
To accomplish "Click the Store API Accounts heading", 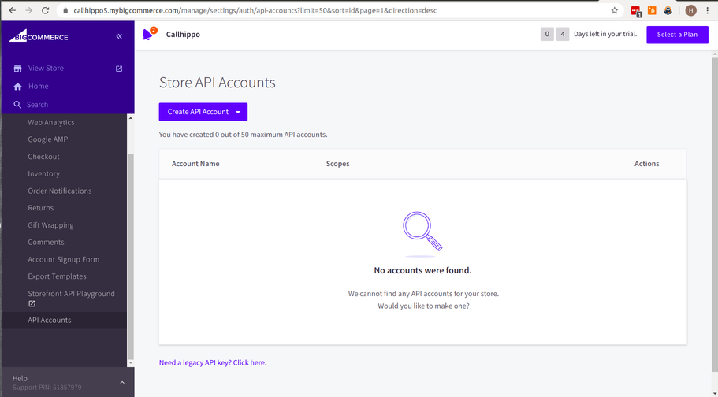I will coord(217,83).
